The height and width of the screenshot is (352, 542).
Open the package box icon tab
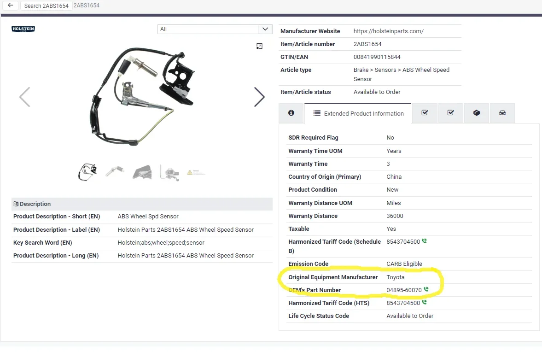coord(476,113)
